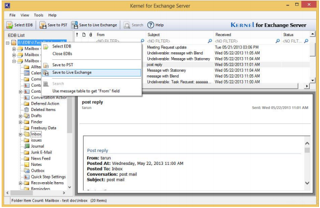The image size is (320, 208).
Task: Open the Tools menu
Action: tap(38, 15)
